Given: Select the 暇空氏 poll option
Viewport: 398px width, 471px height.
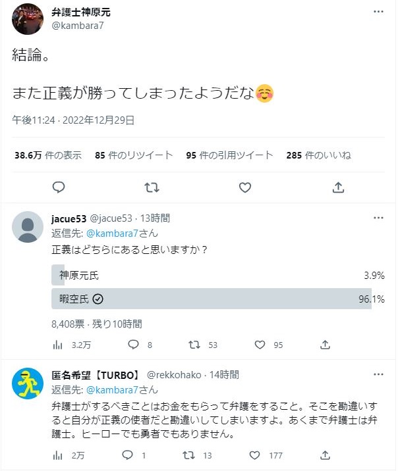Looking at the screenshot, I should 211,299.
